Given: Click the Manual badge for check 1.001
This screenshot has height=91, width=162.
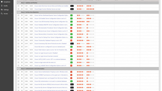Looking at the screenshot, I should 72,6.
